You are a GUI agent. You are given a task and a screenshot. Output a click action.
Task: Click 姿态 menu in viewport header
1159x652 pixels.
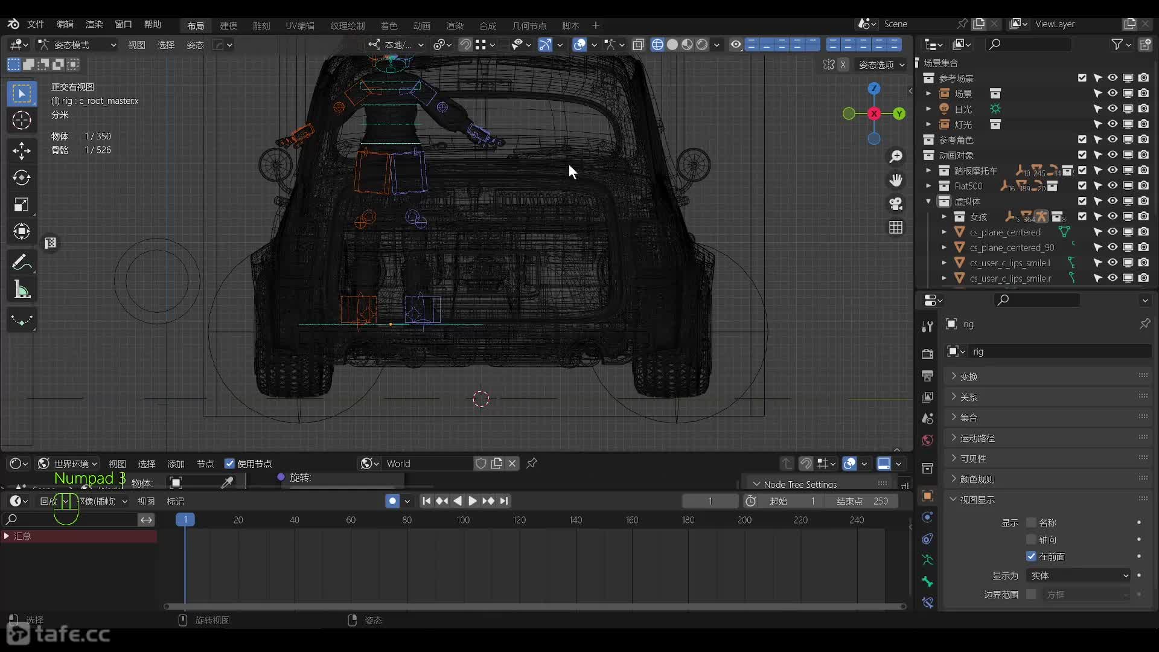point(195,45)
